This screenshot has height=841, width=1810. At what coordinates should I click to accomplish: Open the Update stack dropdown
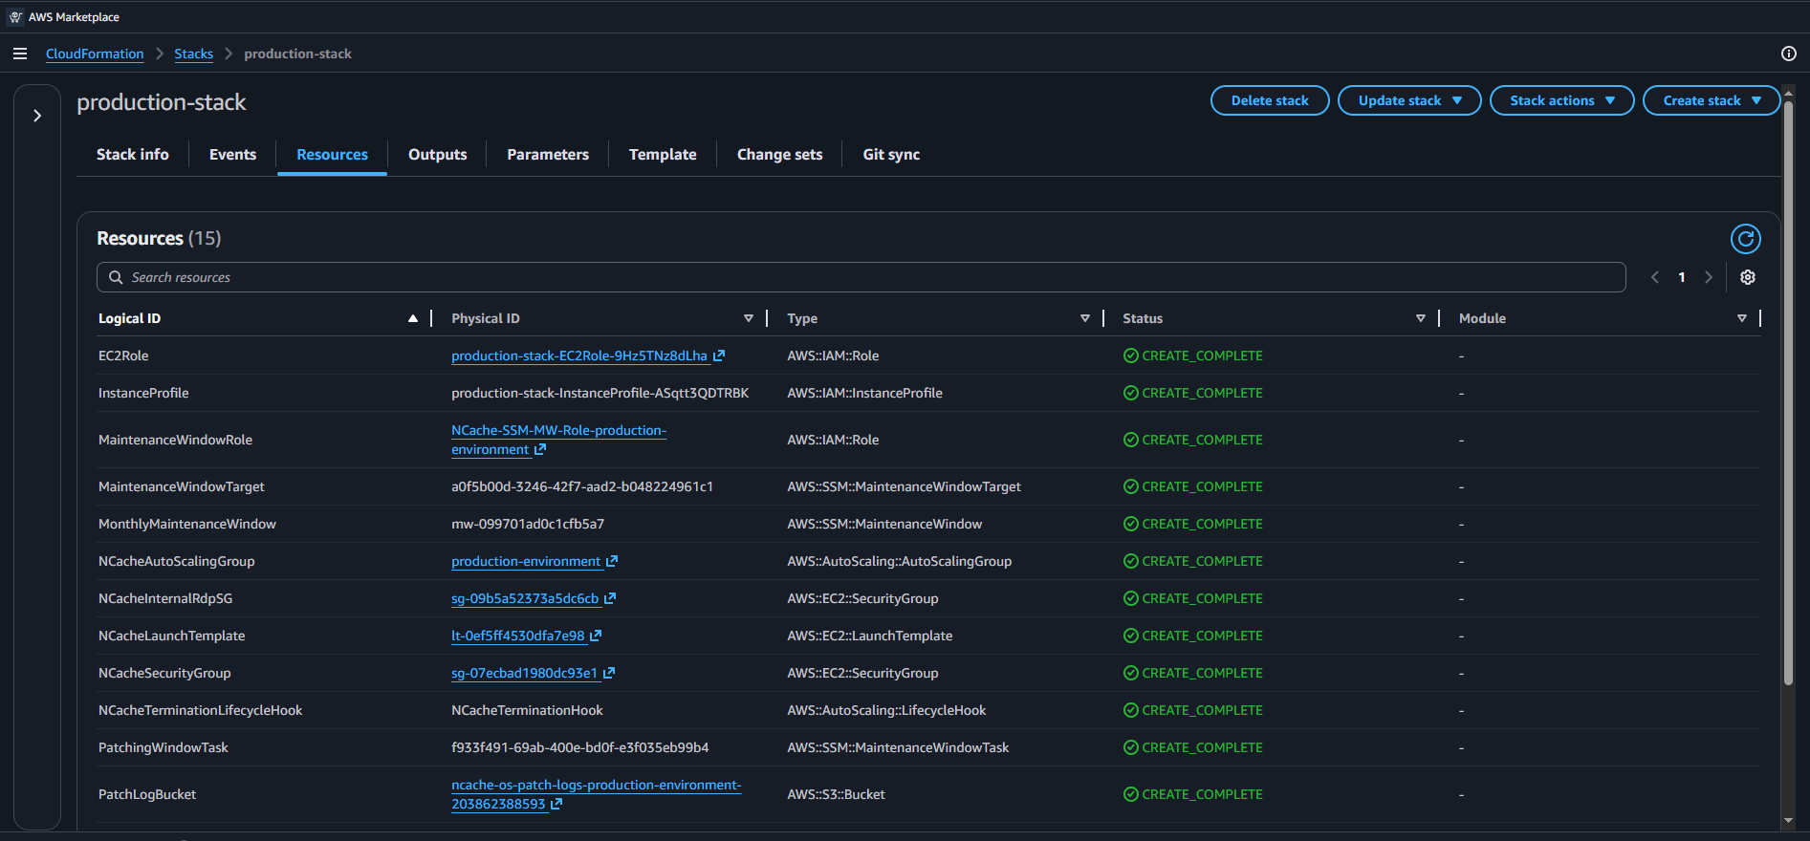1409,100
